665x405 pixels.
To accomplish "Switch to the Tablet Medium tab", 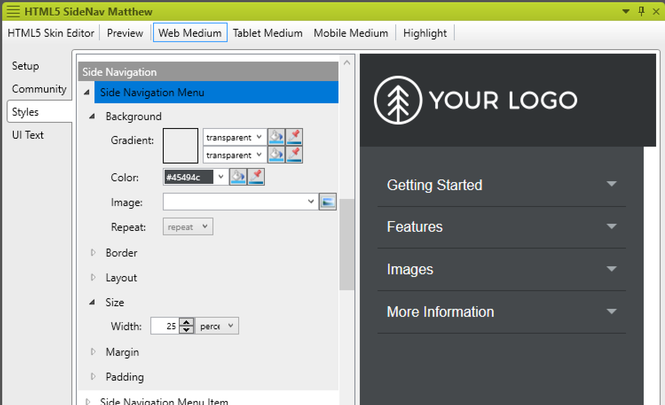I will pos(268,32).
